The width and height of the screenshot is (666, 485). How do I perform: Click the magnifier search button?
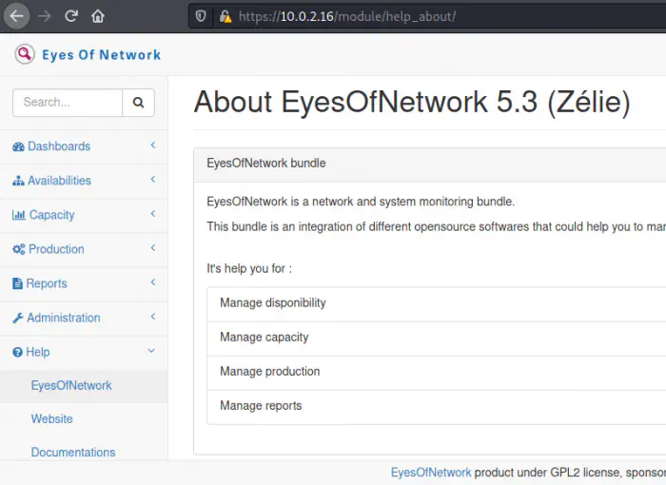[x=139, y=103]
